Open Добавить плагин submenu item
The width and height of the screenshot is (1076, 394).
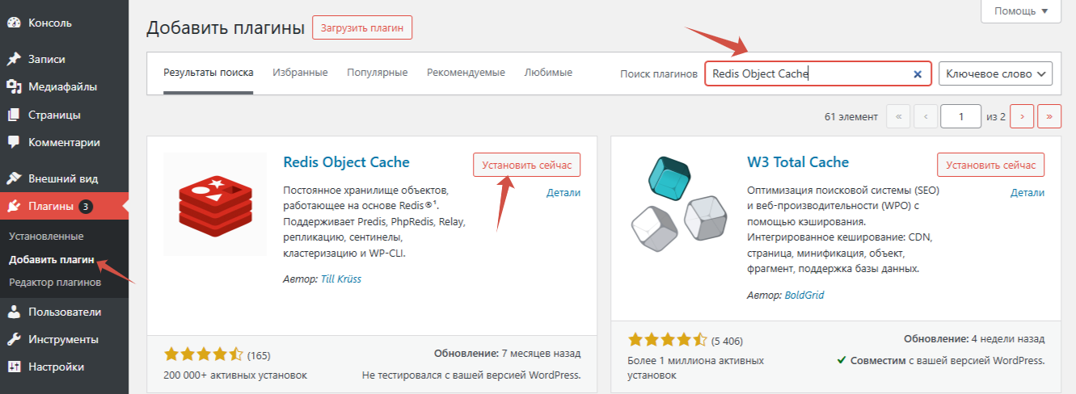tap(53, 260)
